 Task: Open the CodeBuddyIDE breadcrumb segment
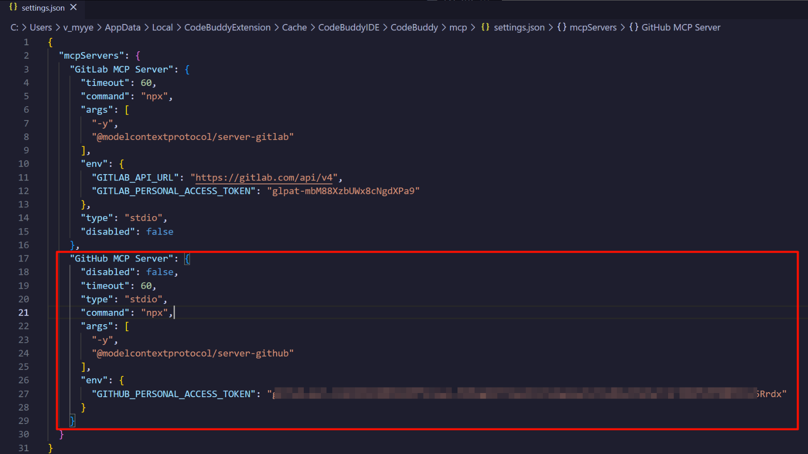tap(349, 27)
